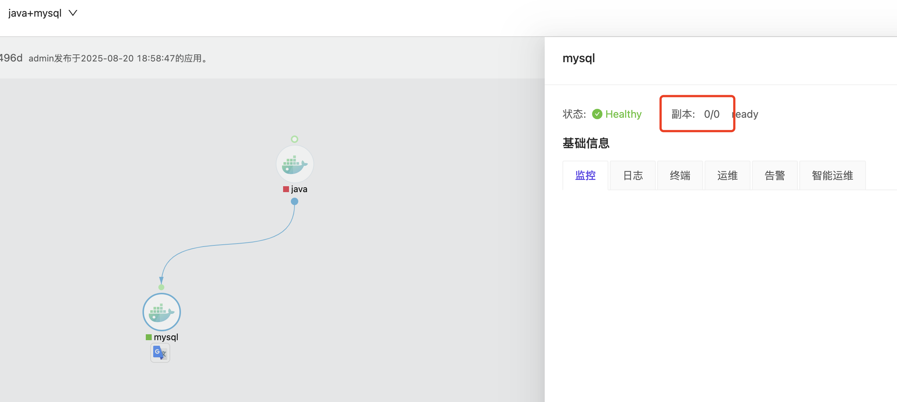Image resolution: width=897 pixels, height=402 pixels.
Task: Click the mysql Docker whale node icon
Action: (x=162, y=312)
